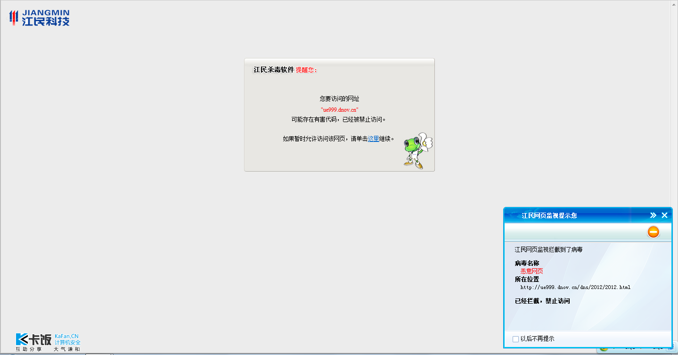Click the 已经拦截，禁止访问 status text
The height and width of the screenshot is (355, 678).
tap(542, 301)
